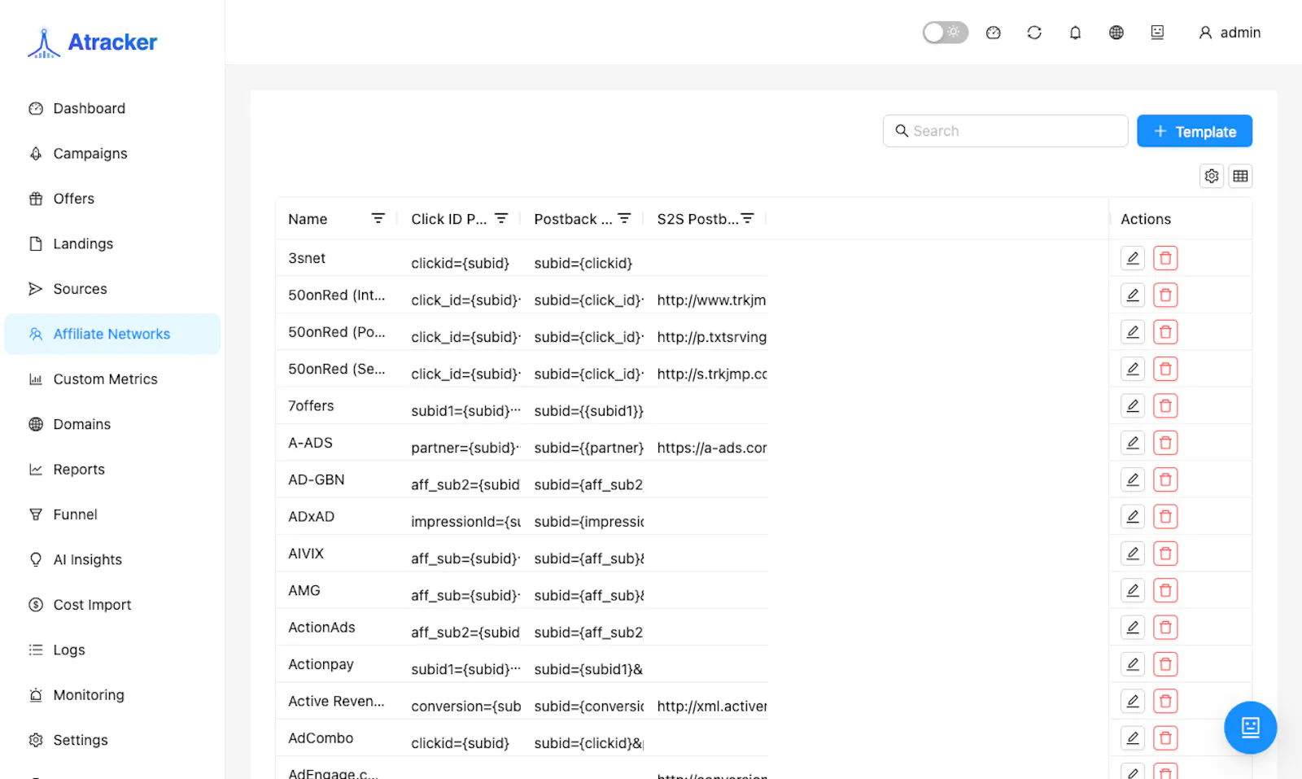This screenshot has height=779, width=1302.
Task: Edit the A-ADS row
Action: coord(1133,443)
